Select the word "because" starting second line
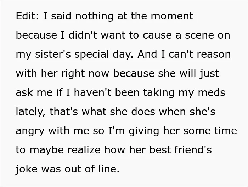Screen dimensions: 248x187 click(36, 35)
